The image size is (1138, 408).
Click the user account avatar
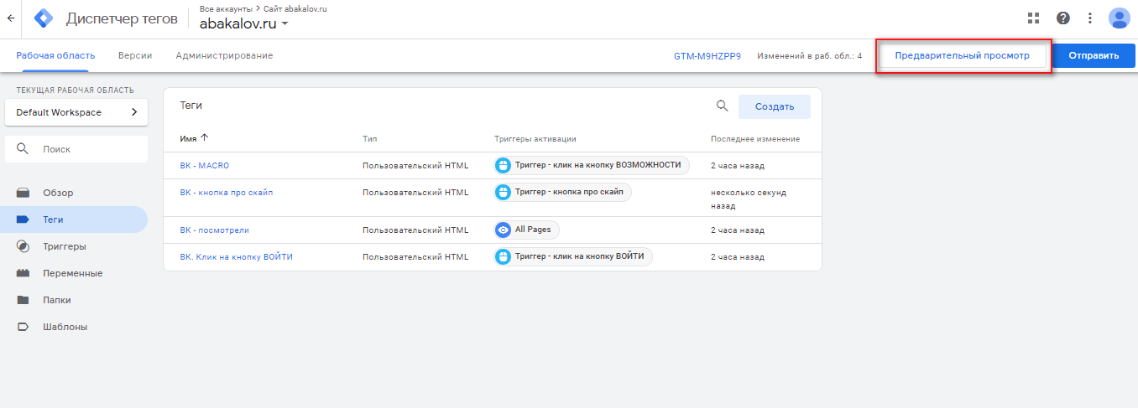click(x=1120, y=18)
